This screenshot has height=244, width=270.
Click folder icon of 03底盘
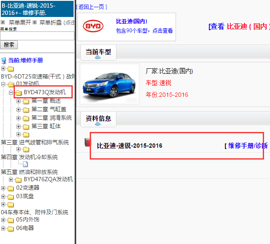11,197
